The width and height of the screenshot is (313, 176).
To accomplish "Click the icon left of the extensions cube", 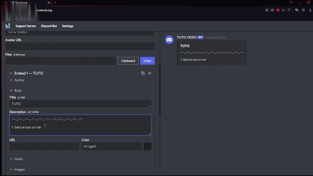I will [297, 10].
